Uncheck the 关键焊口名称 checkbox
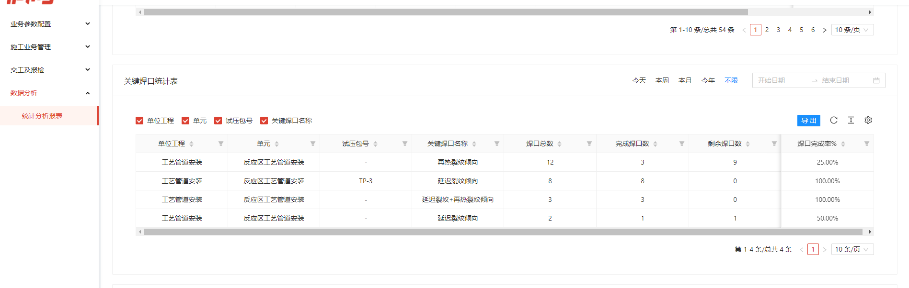909x288 pixels. pyautogui.click(x=264, y=121)
